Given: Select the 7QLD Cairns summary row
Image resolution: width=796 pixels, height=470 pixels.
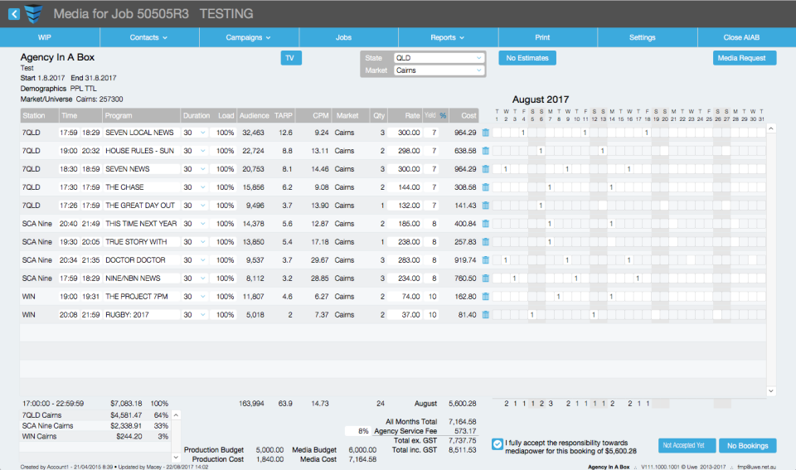Looking at the screenshot, I should coord(95,415).
